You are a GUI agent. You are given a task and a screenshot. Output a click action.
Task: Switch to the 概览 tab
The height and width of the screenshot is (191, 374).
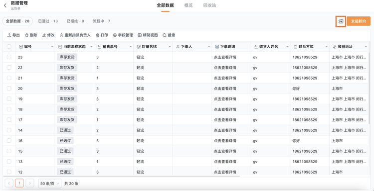pyautogui.click(x=188, y=5)
